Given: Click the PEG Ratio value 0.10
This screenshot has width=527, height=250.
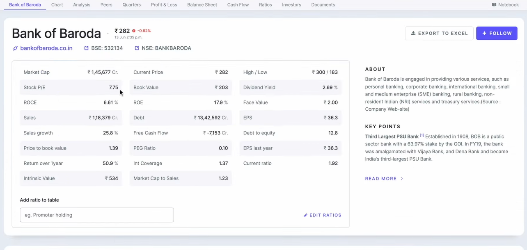Looking at the screenshot, I should tap(223, 148).
